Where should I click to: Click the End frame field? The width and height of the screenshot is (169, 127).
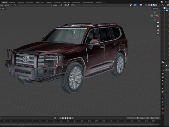click(x=155, y=118)
